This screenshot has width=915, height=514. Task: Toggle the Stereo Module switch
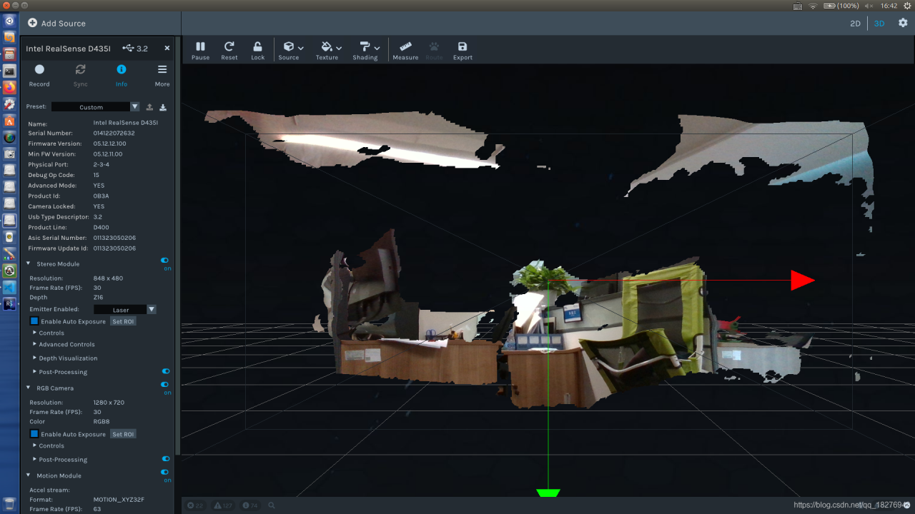tap(165, 261)
